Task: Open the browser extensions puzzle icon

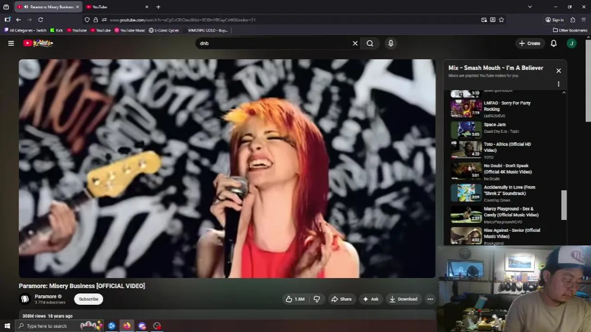Action: click(573, 20)
